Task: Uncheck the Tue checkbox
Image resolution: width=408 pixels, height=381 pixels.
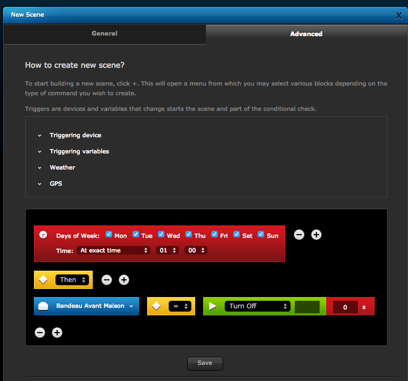Action: 136,234
